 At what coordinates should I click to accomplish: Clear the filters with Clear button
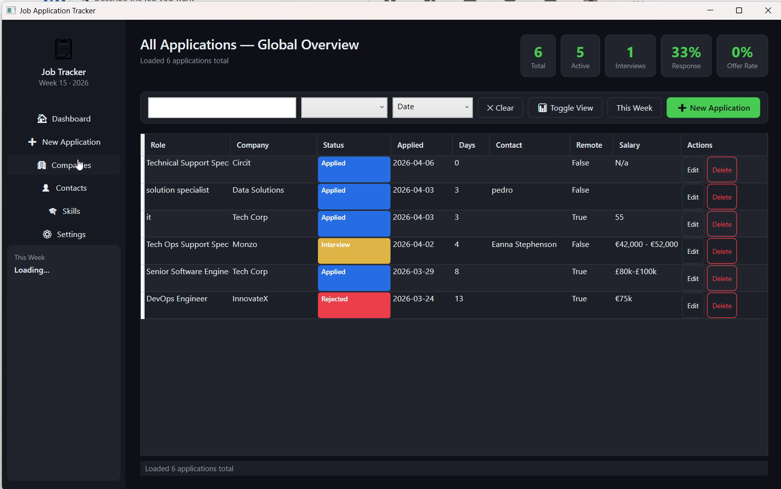pyautogui.click(x=500, y=108)
